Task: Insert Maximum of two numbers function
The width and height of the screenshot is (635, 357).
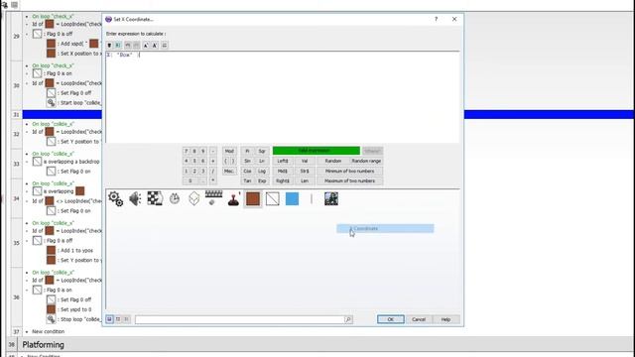Action: click(350, 180)
